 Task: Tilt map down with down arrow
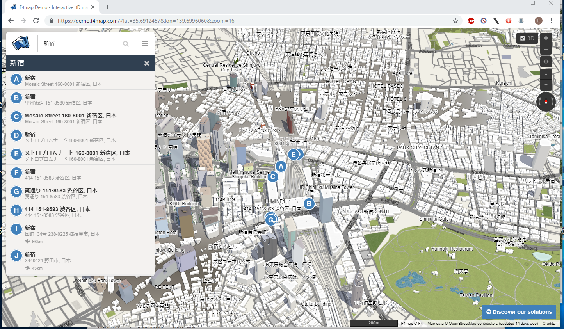(x=546, y=85)
